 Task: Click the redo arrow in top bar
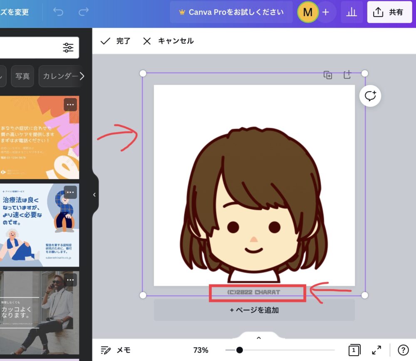tap(84, 12)
